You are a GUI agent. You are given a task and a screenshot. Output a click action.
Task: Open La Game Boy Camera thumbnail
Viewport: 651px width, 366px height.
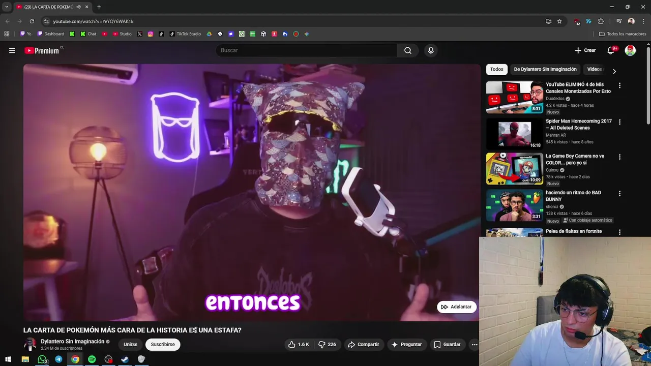coord(514,169)
